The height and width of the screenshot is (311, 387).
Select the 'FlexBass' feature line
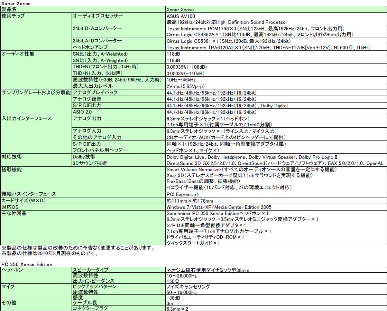[x=203, y=182]
